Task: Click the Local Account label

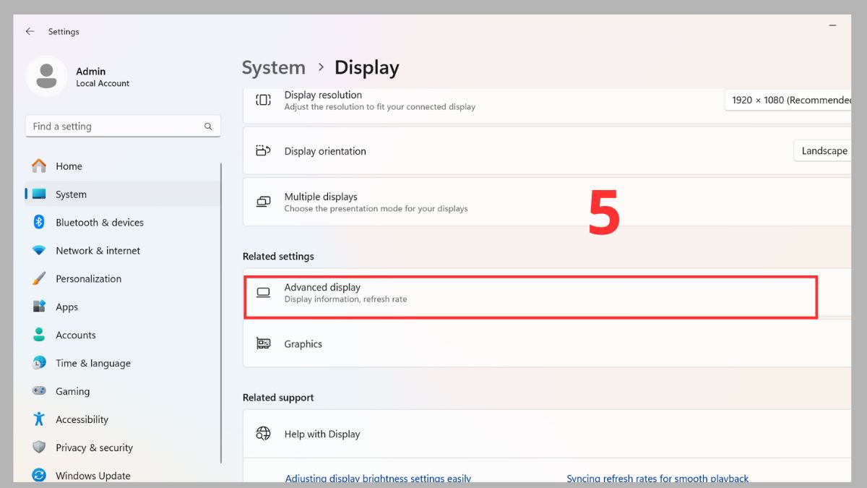Action: point(103,84)
